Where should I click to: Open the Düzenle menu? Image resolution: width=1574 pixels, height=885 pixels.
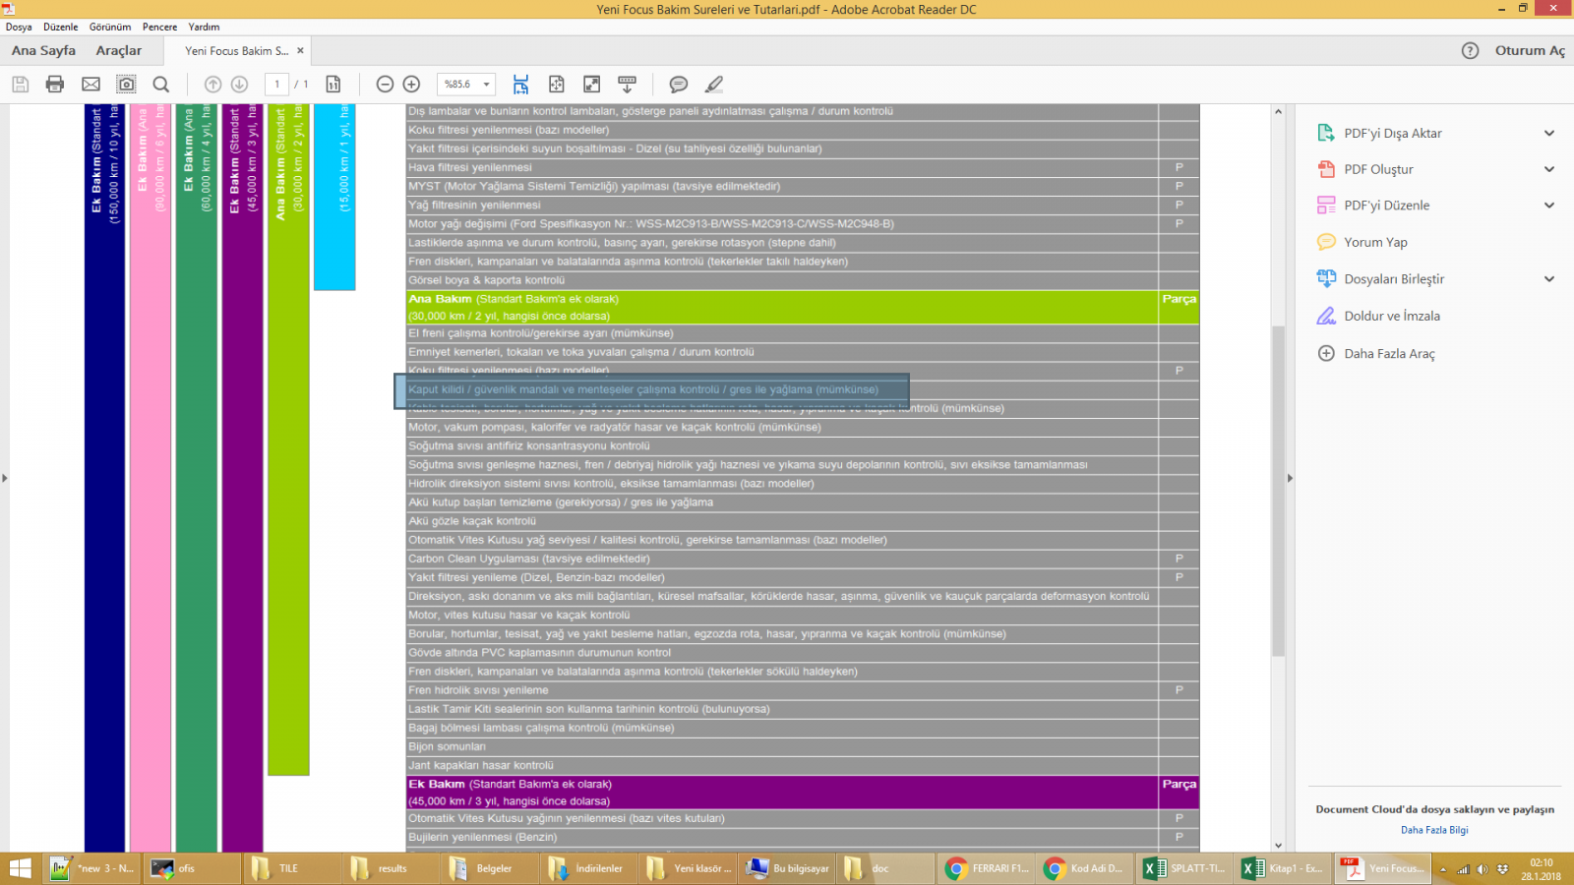click(x=60, y=27)
